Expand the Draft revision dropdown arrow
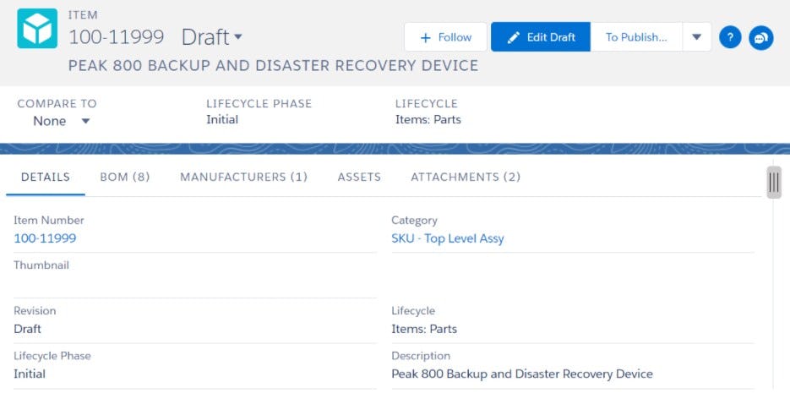The image size is (790, 399). click(238, 37)
